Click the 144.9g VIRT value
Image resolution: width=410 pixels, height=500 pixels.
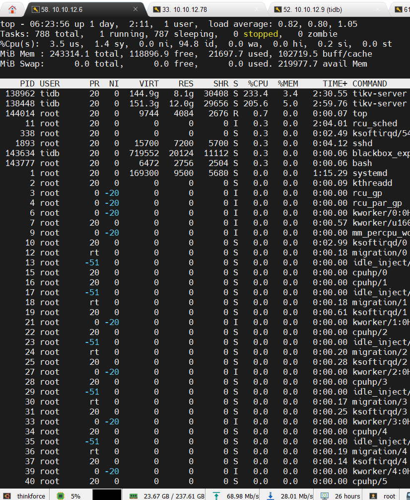pos(144,93)
